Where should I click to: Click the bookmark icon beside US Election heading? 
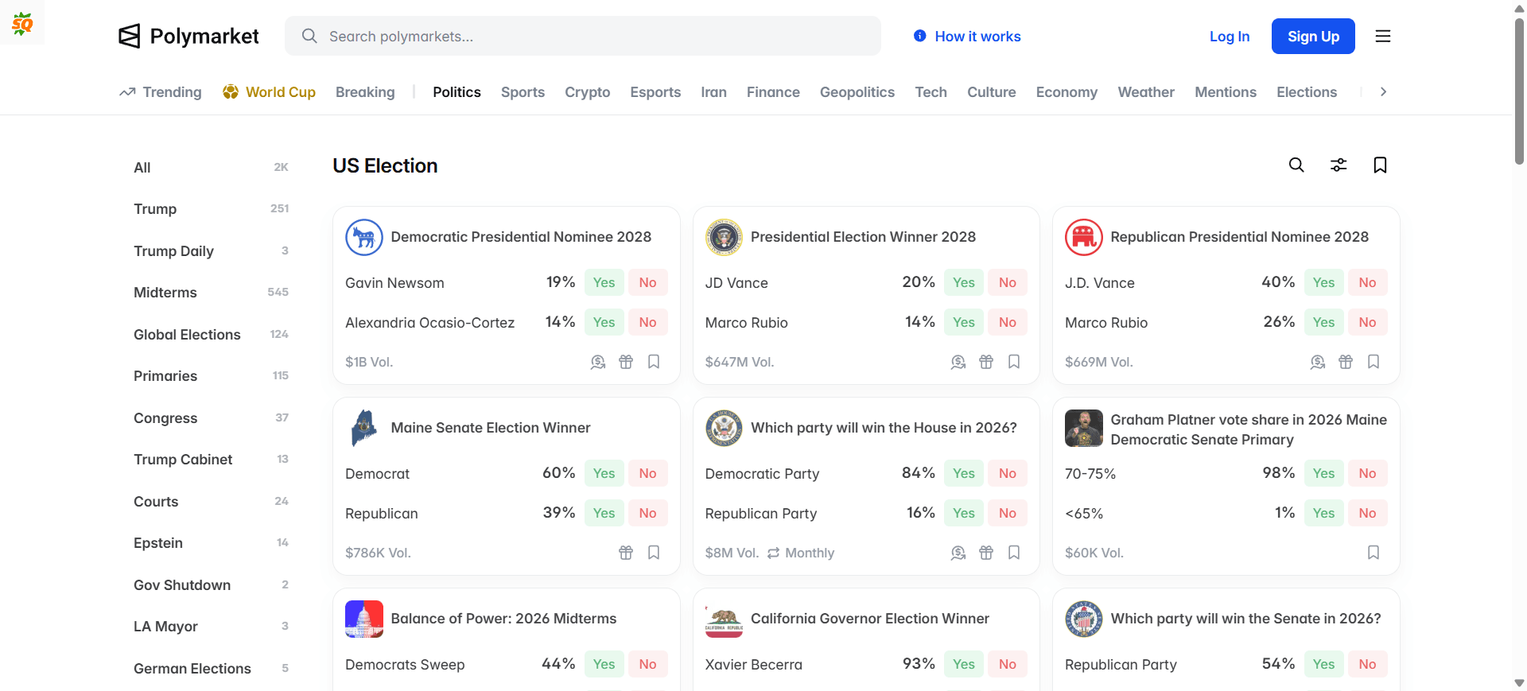(x=1380, y=165)
